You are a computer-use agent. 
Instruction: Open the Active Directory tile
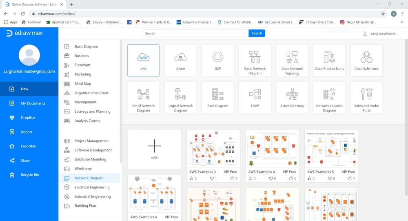click(292, 97)
